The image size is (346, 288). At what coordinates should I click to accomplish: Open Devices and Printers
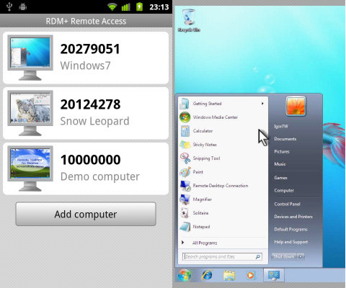pos(293,217)
